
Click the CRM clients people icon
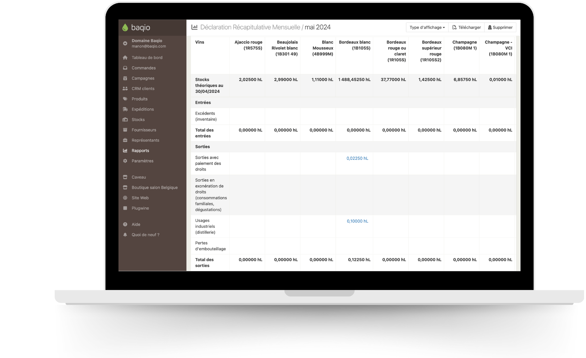pos(125,89)
